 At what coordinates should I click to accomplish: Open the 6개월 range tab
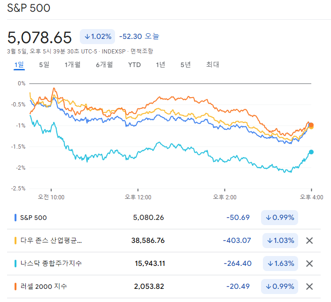click(x=104, y=65)
